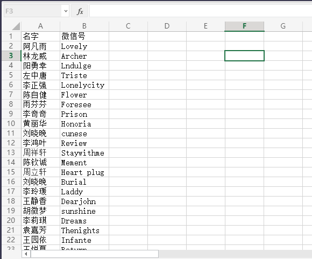Select the cell containing 李正强
The width and height of the screenshot is (312, 259).
click(40, 85)
